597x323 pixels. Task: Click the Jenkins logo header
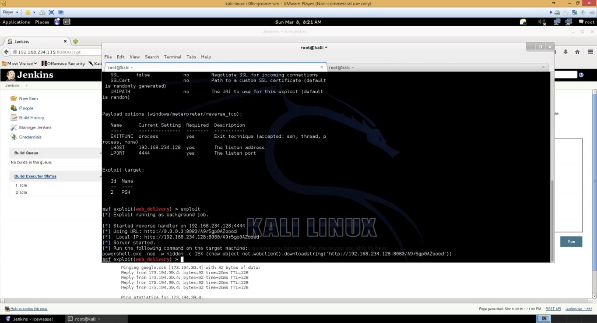point(30,75)
